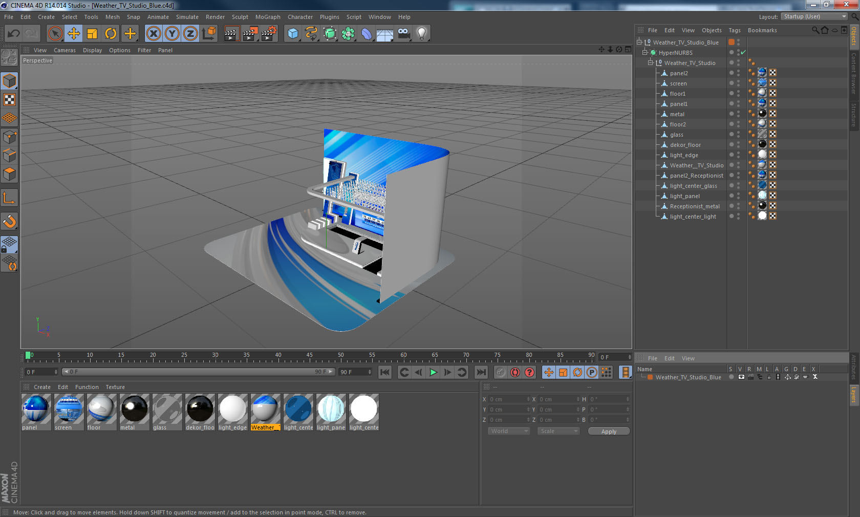
Task: Toggle Snap magnet icon
Action: pos(9,221)
